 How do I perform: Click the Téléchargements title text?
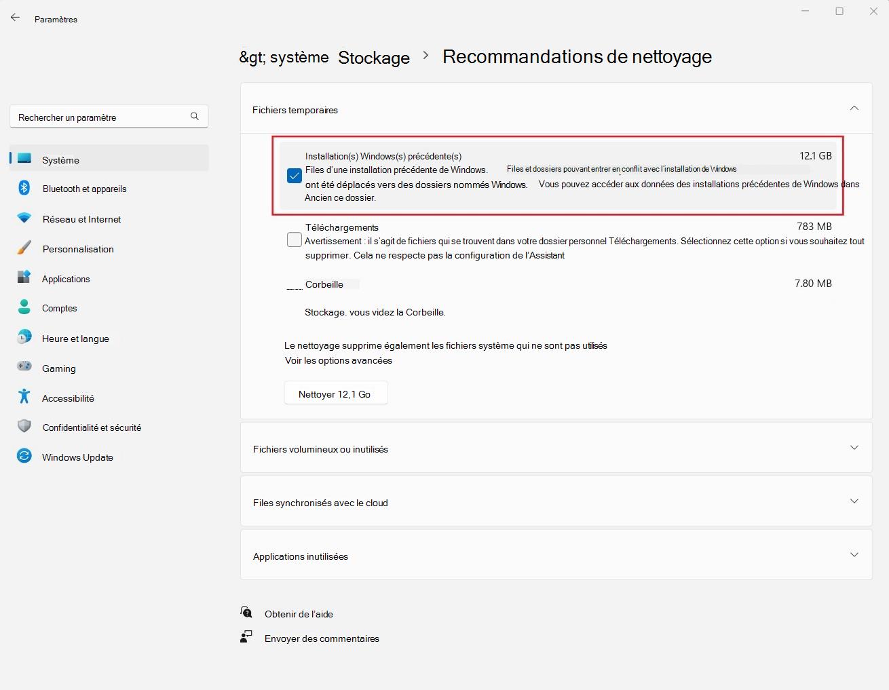[342, 227]
